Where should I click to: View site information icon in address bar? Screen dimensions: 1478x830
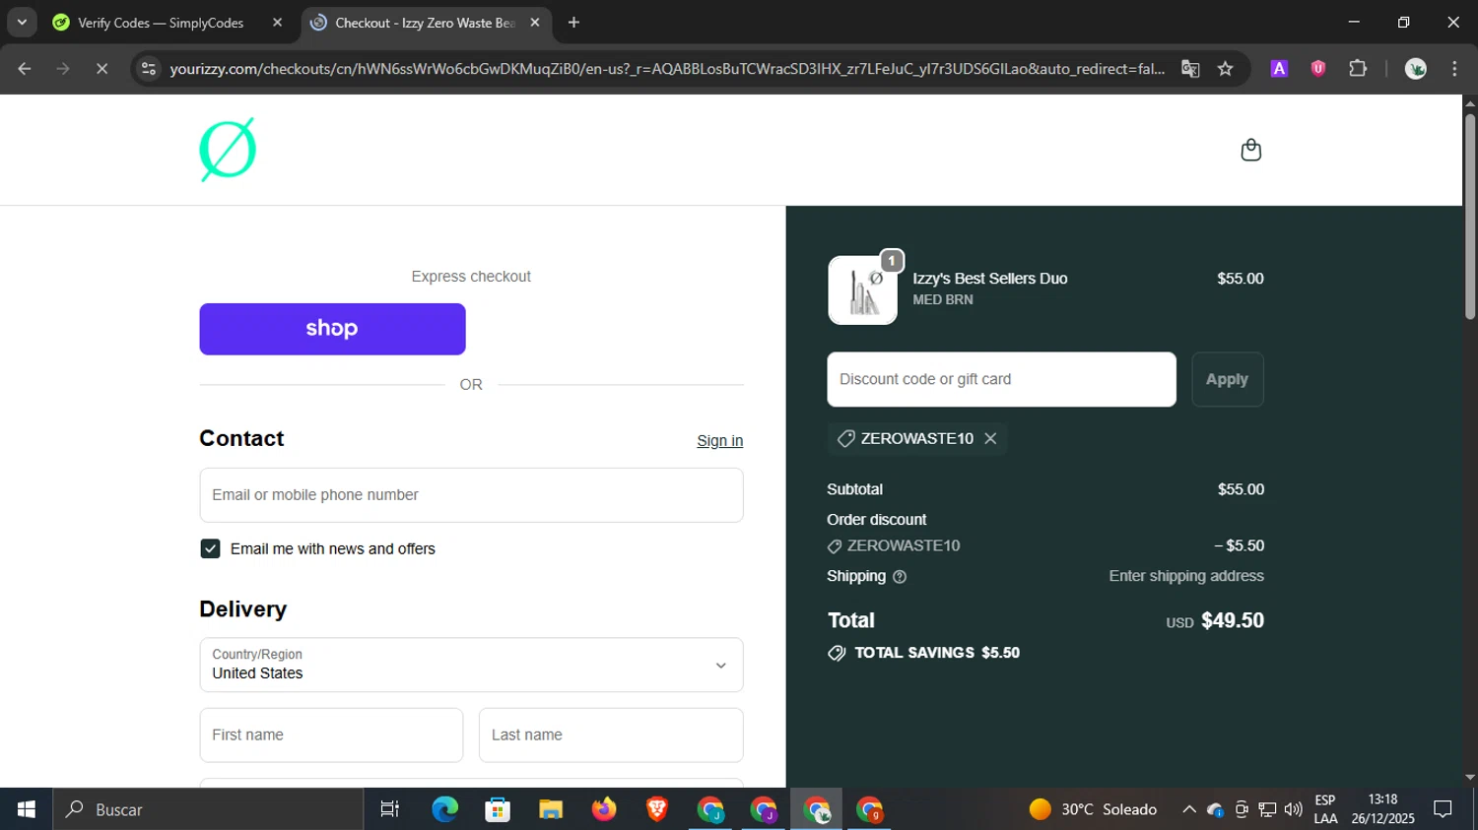click(x=149, y=69)
